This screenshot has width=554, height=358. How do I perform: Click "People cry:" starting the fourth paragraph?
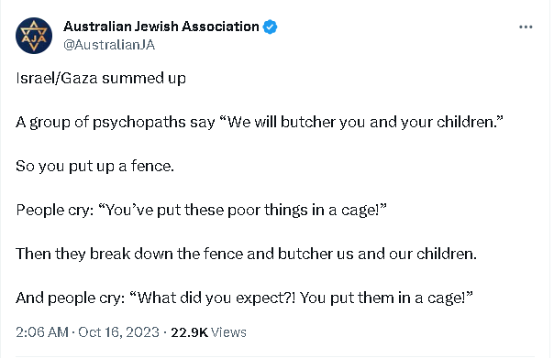55,211
